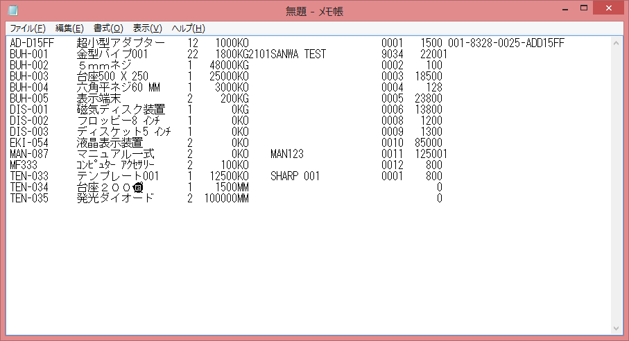Image resolution: width=629 pixels, height=341 pixels.
Task: Place the cursor on MAN123 text
Action: click(x=287, y=154)
